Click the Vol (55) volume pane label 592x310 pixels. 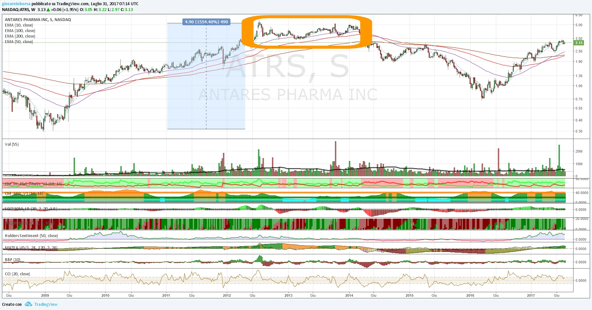pos(12,144)
